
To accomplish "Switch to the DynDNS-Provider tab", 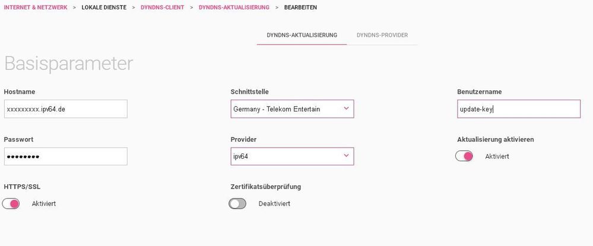I will [382, 35].
